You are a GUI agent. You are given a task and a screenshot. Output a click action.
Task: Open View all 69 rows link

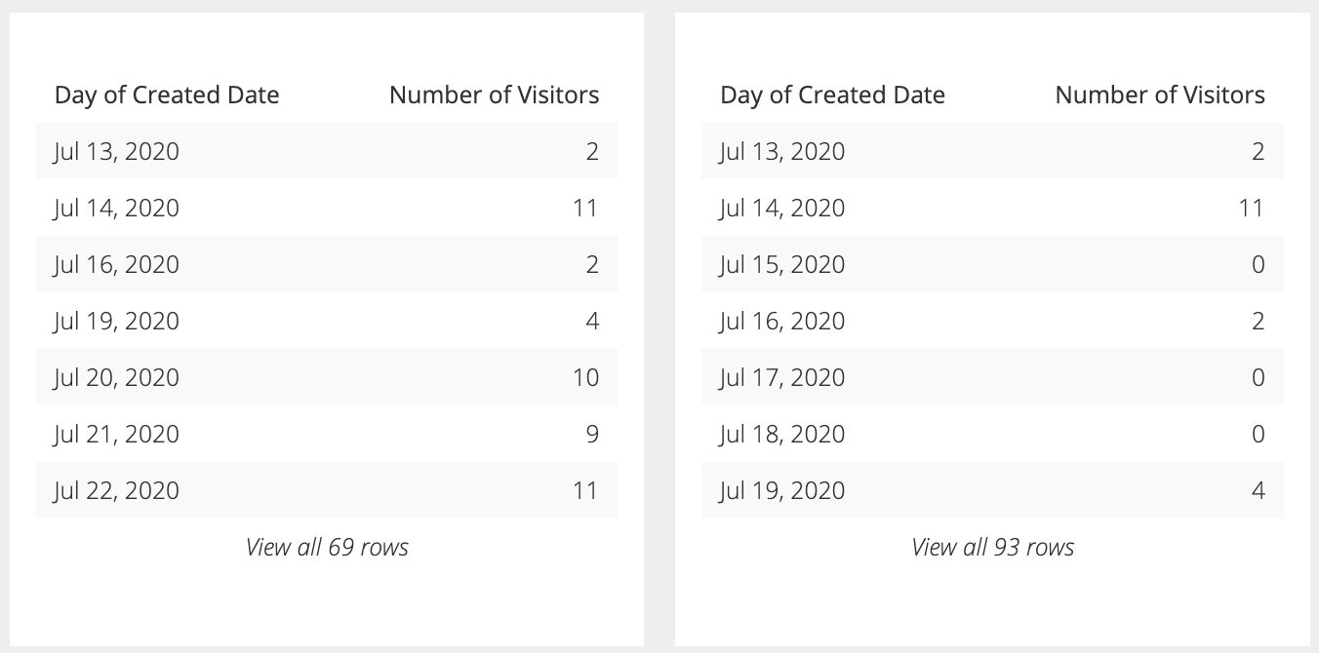[x=327, y=547]
